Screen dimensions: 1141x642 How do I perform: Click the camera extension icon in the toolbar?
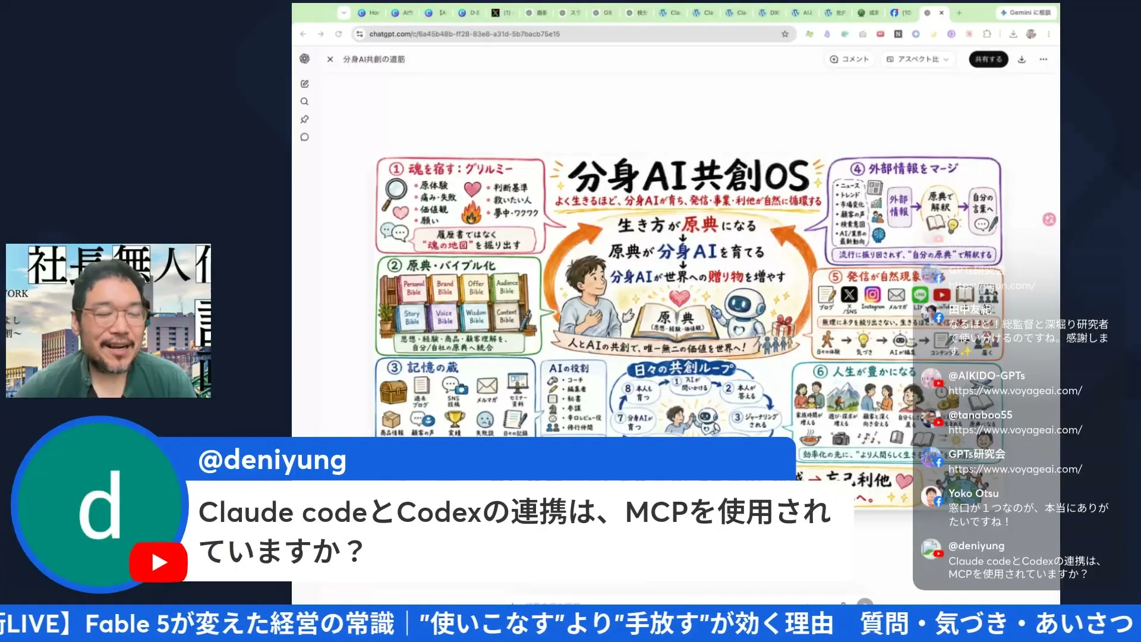862,34
